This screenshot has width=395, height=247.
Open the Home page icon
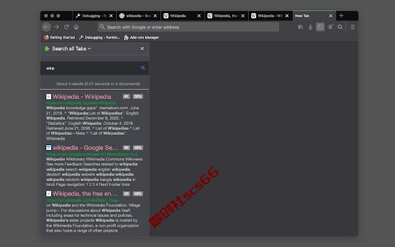click(77, 27)
